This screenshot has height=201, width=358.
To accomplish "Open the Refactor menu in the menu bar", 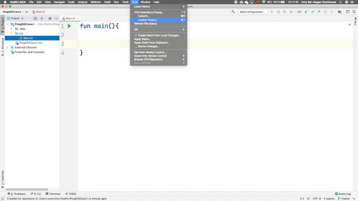I will (96, 2).
